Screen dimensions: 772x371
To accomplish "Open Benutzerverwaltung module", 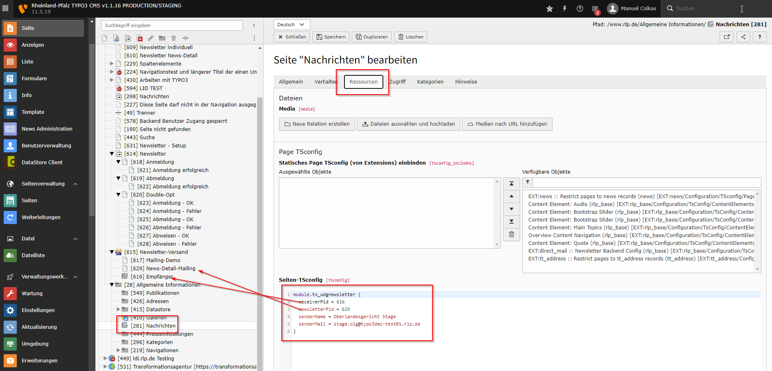I will [43, 146].
